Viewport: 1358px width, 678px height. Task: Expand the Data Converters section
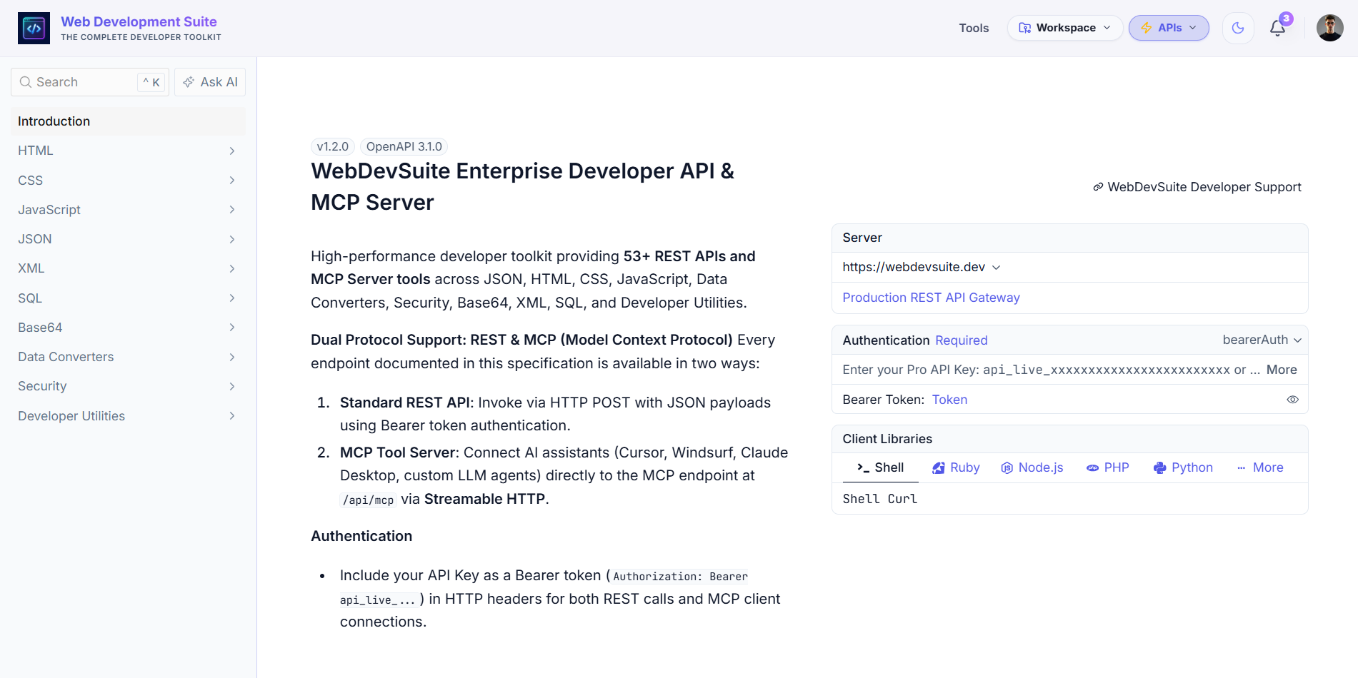point(128,357)
